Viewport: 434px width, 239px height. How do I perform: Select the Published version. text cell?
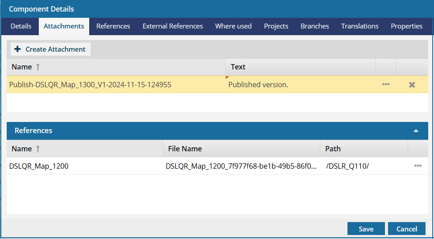300,85
